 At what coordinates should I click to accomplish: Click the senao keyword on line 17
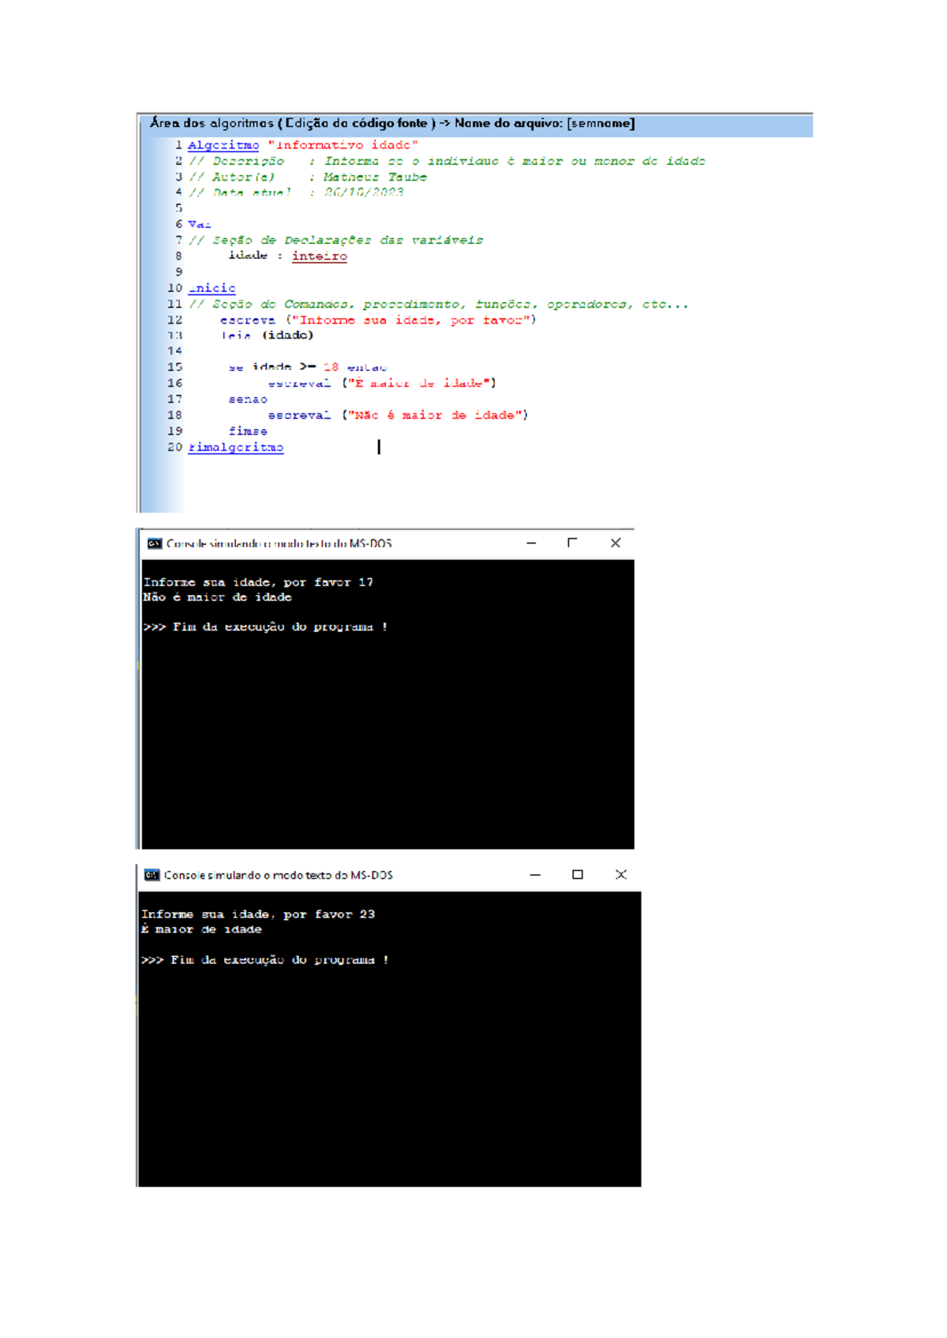point(248,399)
